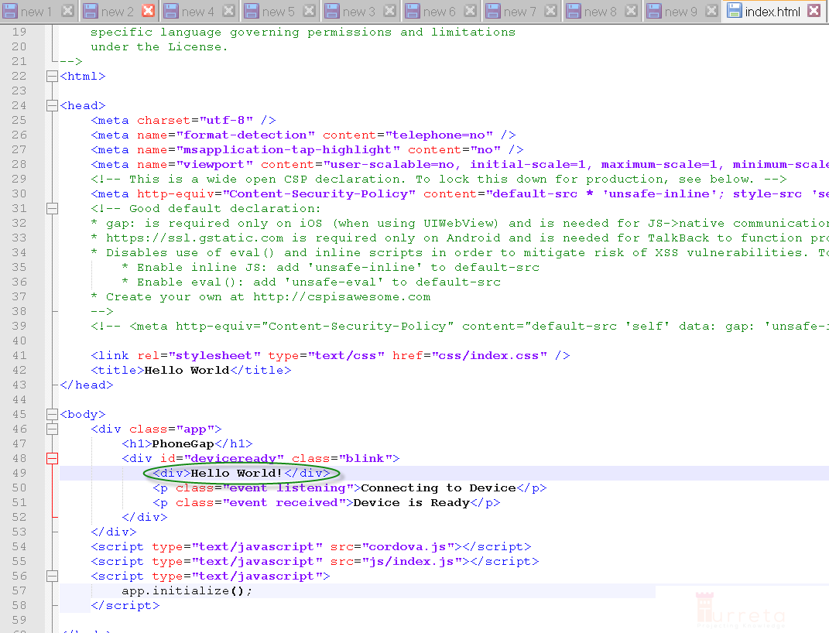Viewport: 829px width, 633px height.
Task: Click the 'Hello World!' text on line 49
Action: tap(236, 473)
